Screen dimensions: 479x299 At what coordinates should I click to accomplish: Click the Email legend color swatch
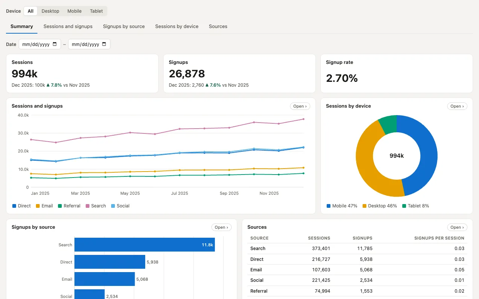pyautogui.click(x=38, y=206)
